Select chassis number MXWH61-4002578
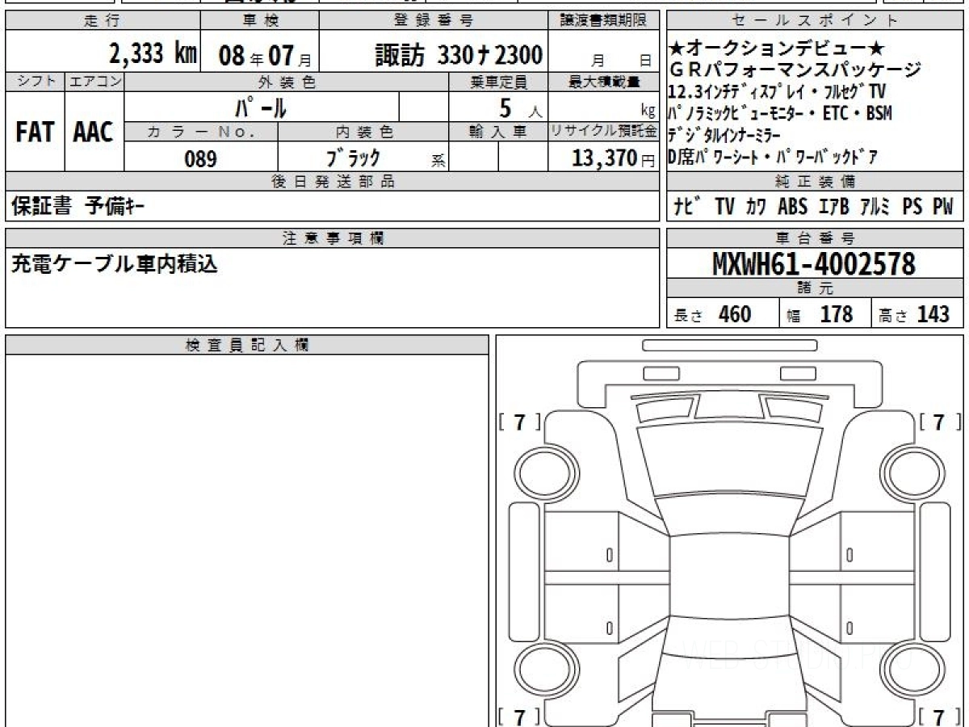This screenshot has height=727, width=969. (814, 264)
